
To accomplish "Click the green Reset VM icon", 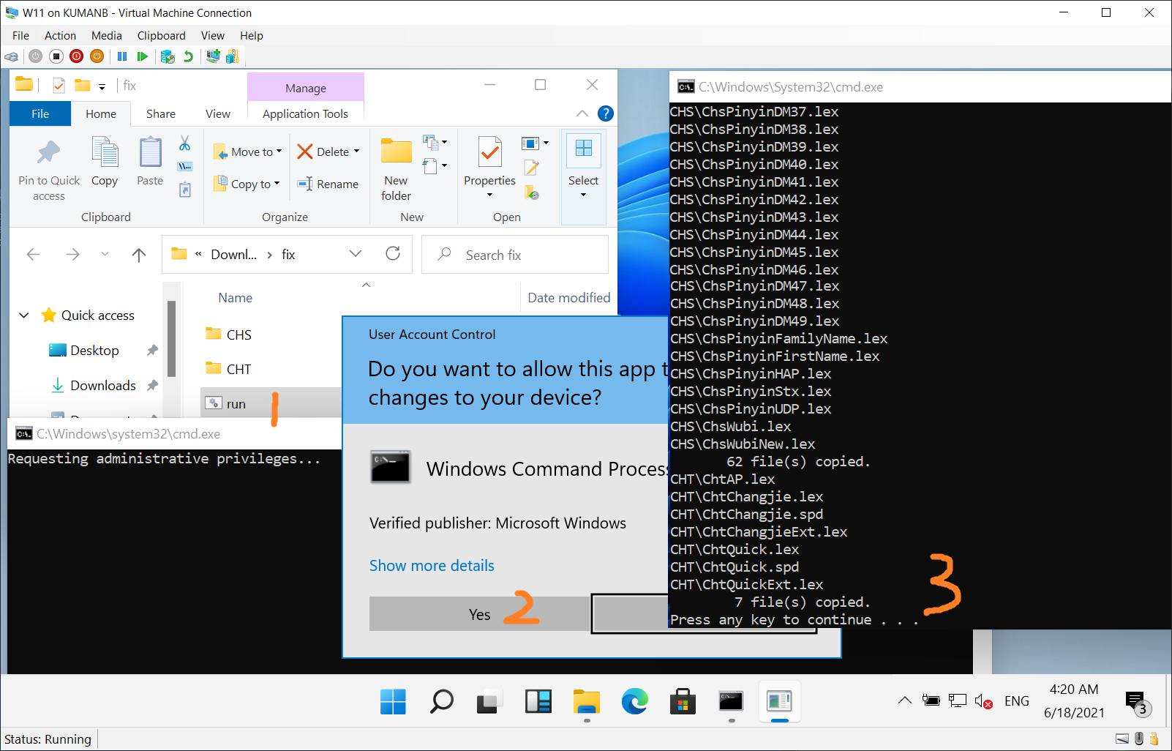I will click(x=143, y=56).
